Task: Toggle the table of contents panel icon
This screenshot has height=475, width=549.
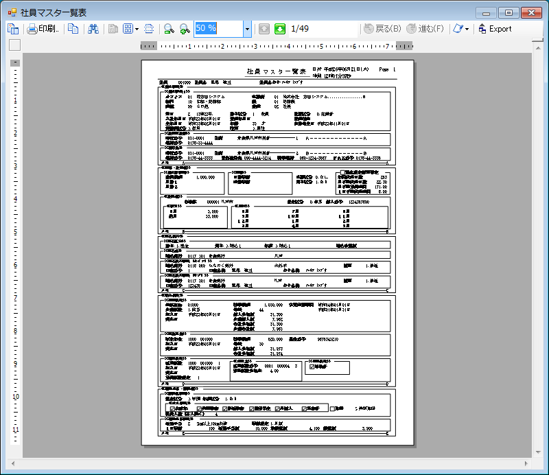Action: click(12, 29)
